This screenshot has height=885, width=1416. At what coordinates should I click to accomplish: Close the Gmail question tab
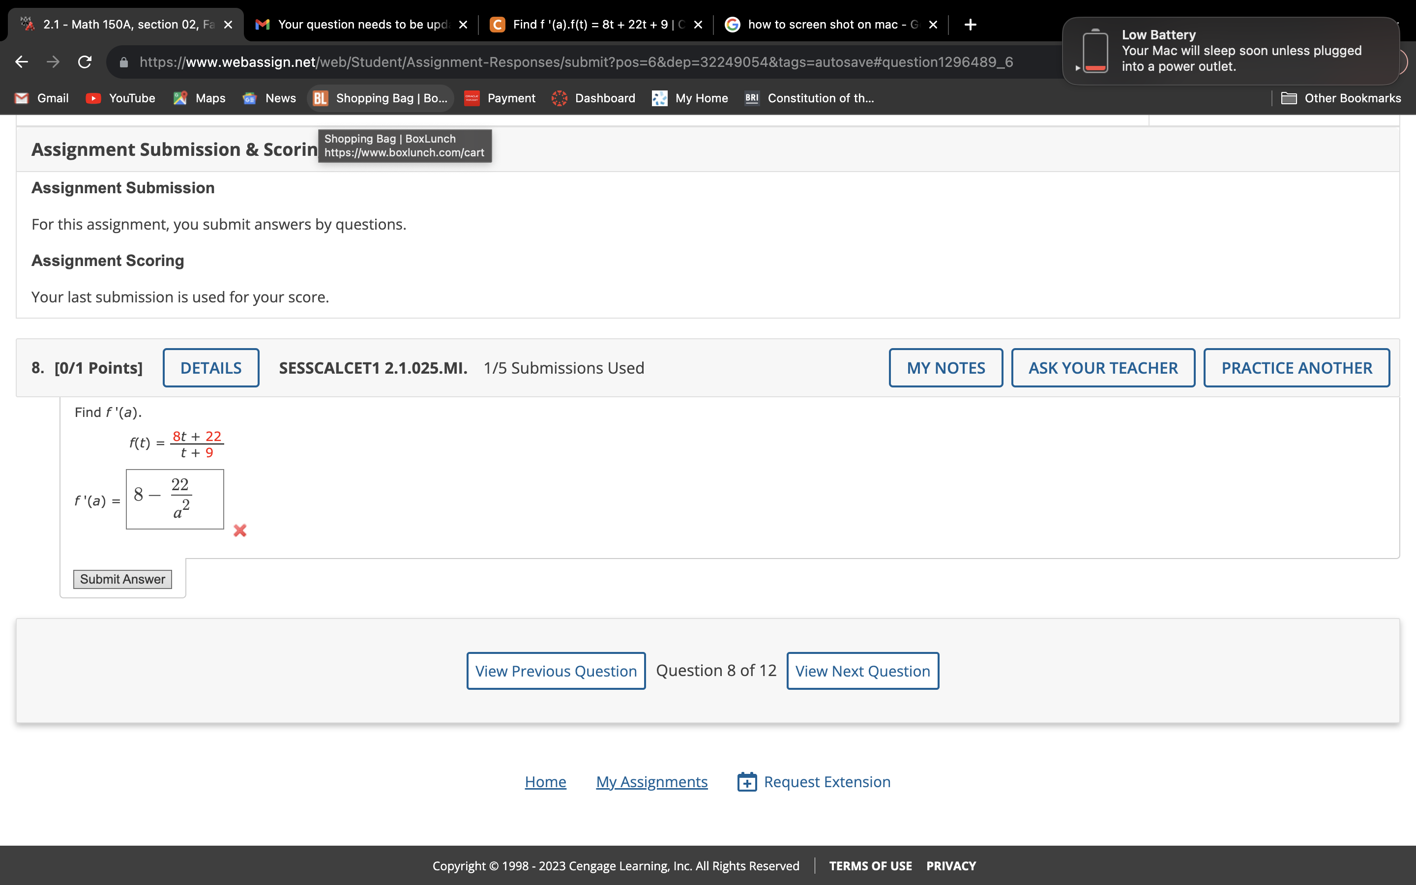(x=463, y=25)
